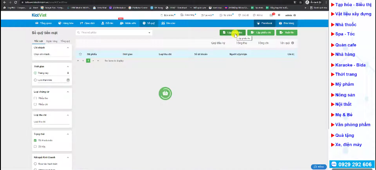
Task: Open the Hàng hóa menu
Action: tap(66, 23)
